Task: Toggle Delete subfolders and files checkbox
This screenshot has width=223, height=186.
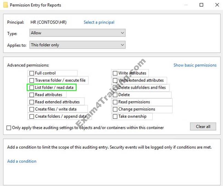Action: click(x=115, y=88)
